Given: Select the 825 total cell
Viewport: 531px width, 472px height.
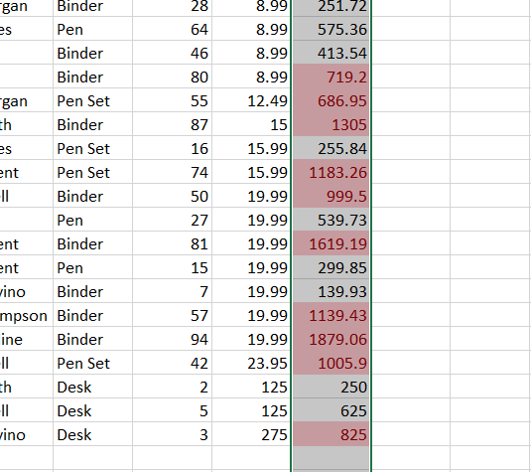Looking at the screenshot, I should [x=331, y=434].
